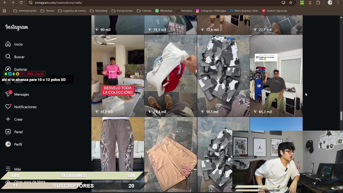The image size is (343, 193).
Task: Open the reel with 73,6 mil views
Action: pos(223,25)
